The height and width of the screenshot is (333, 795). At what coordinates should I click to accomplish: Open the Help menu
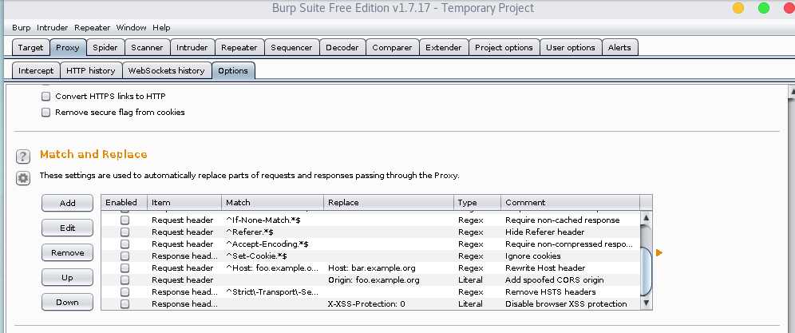(x=161, y=27)
